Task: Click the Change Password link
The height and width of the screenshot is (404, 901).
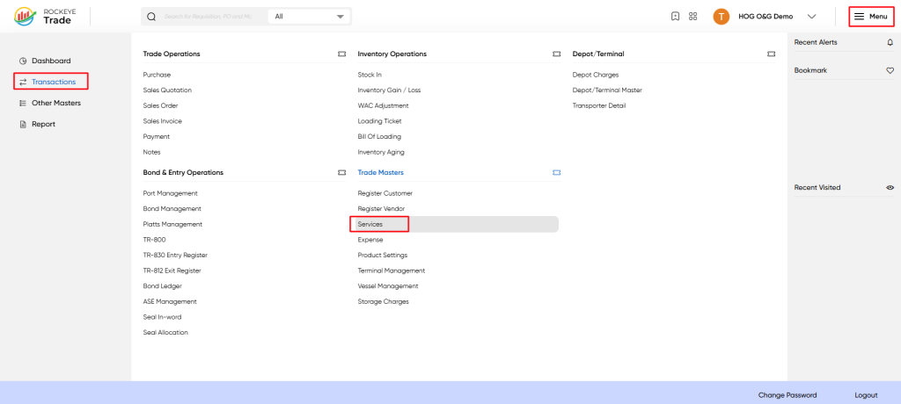Action: coord(787,395)
